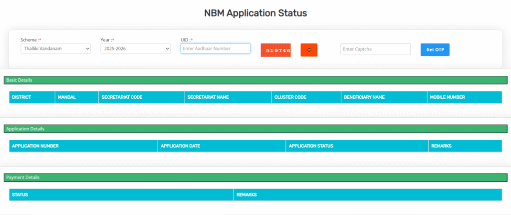
Task: Click the APPLICATION DATE column header
Action: click(222, 146)
